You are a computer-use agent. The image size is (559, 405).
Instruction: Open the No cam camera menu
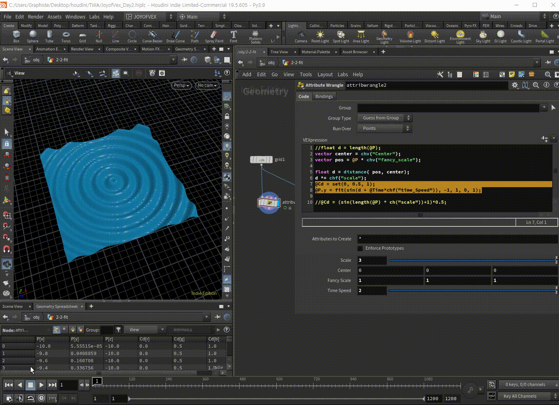point(207,86)
